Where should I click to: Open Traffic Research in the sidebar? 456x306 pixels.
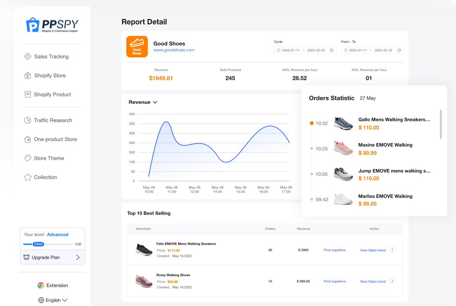tap(52, 121)
